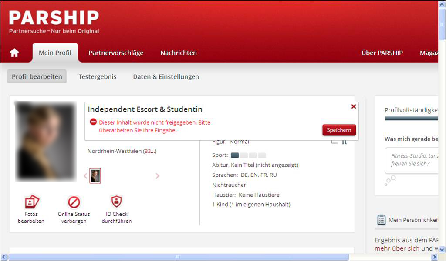Click the Profilvollständigkeit progress bar
Image resolution: width=446 pixels, height=261 pixels.
(411, 119)
